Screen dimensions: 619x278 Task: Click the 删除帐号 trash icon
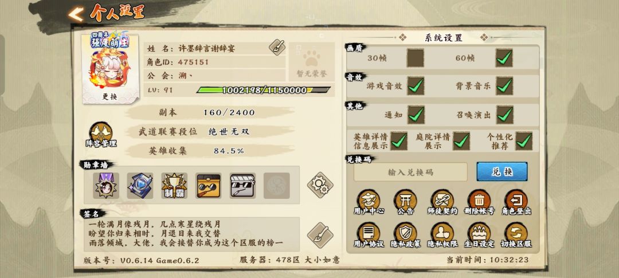click(479, 202)
